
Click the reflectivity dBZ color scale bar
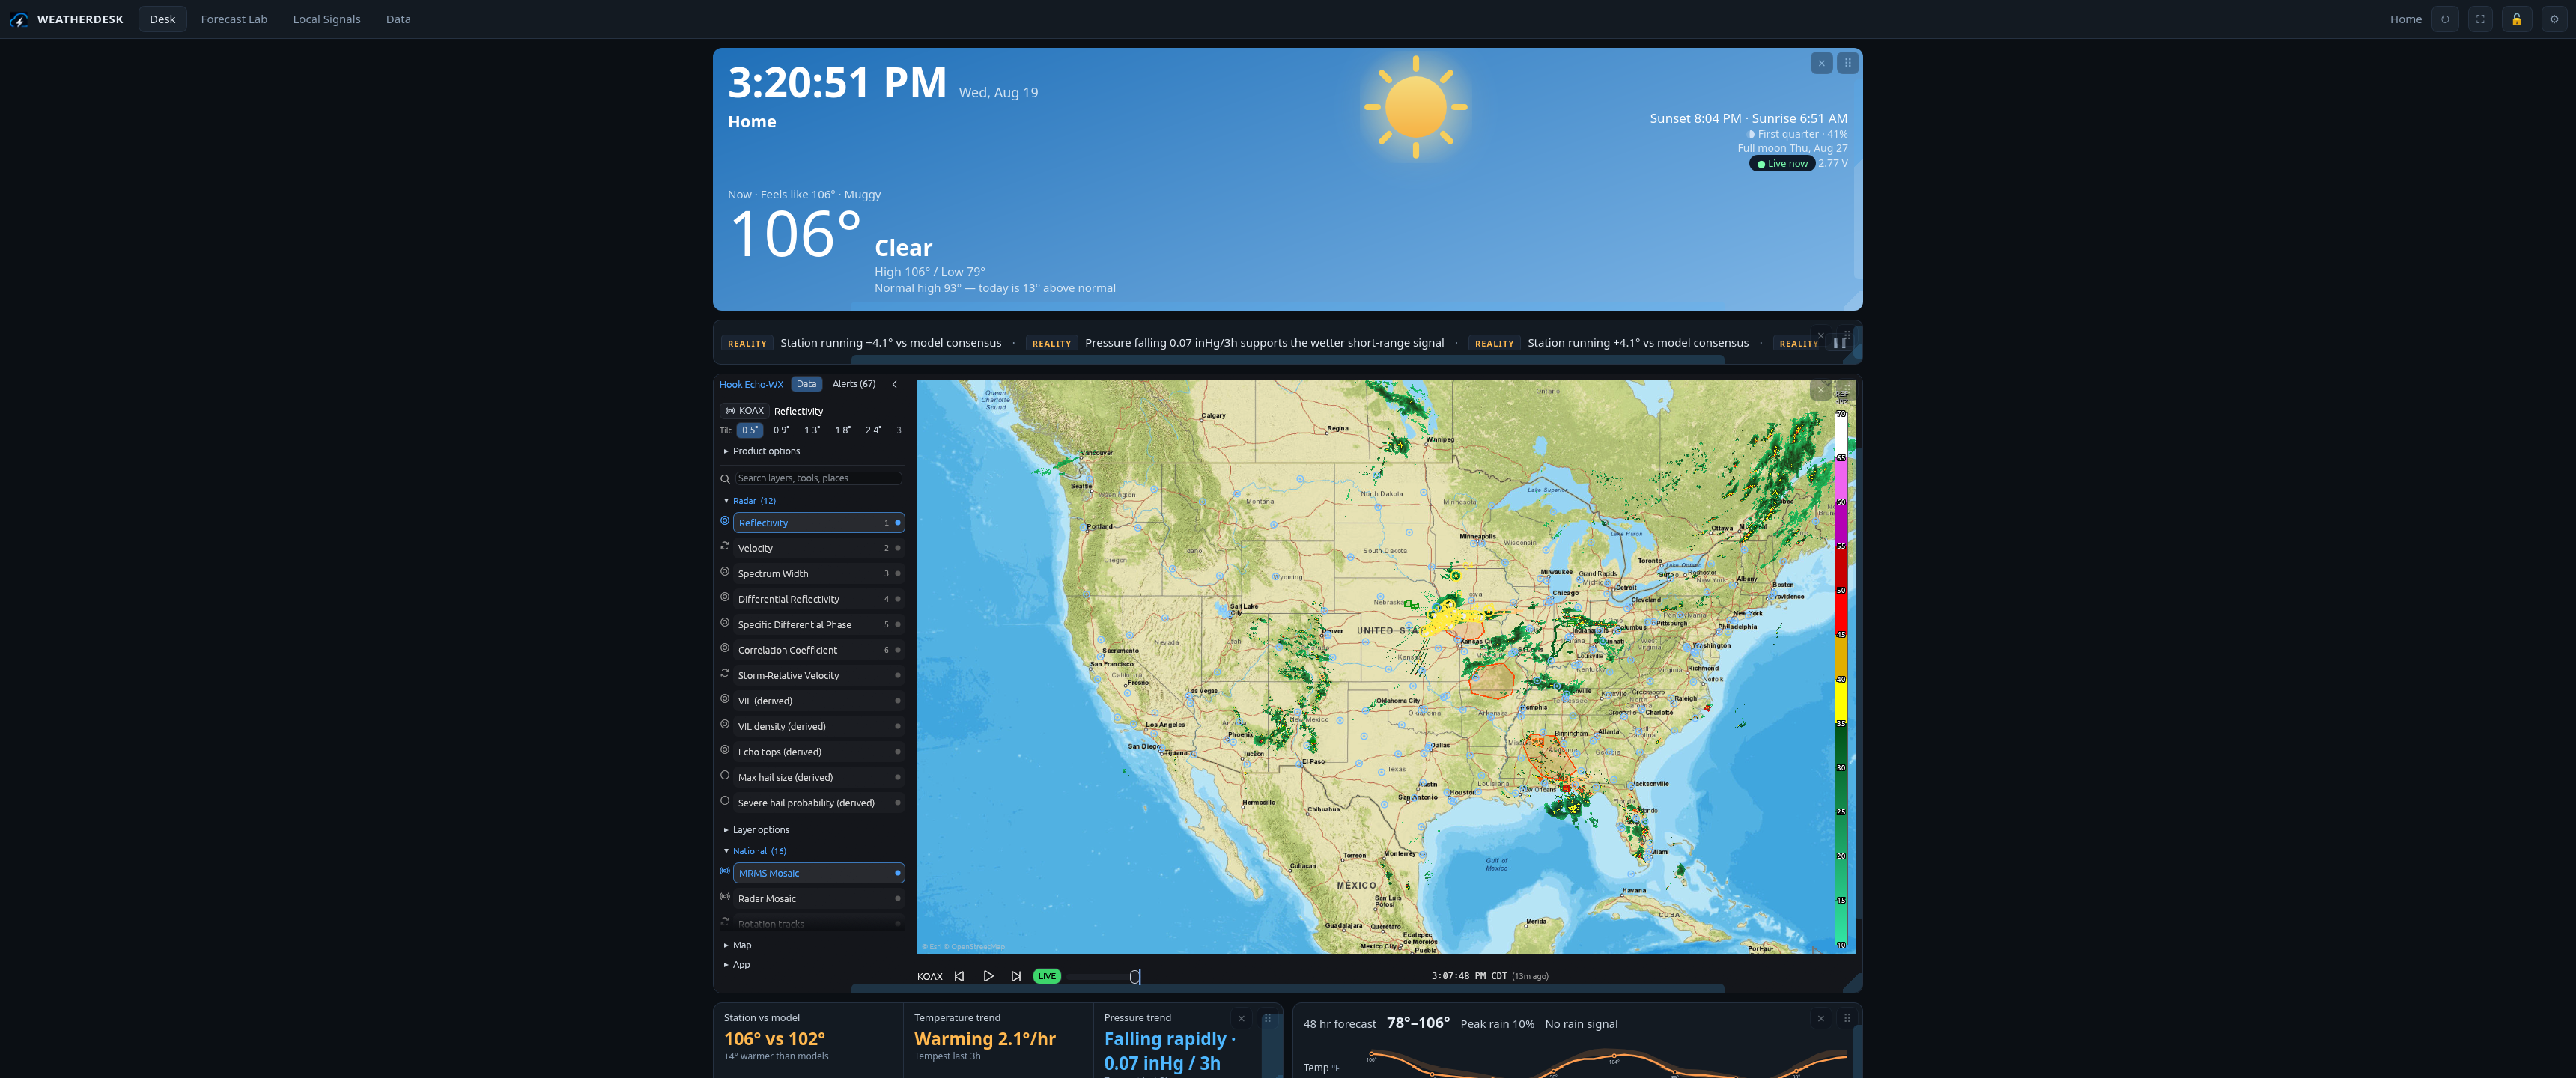1841,679
